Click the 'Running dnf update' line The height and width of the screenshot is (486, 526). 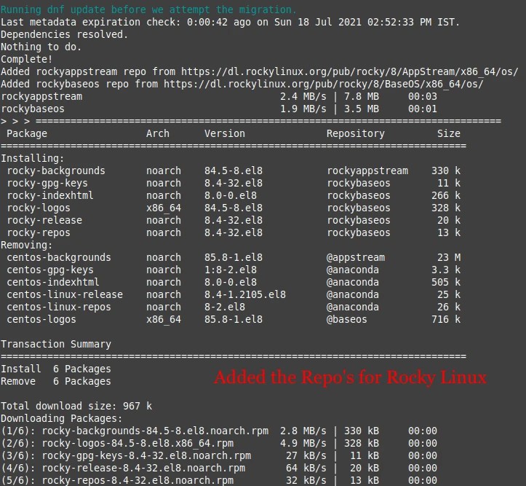click(148, 9)
